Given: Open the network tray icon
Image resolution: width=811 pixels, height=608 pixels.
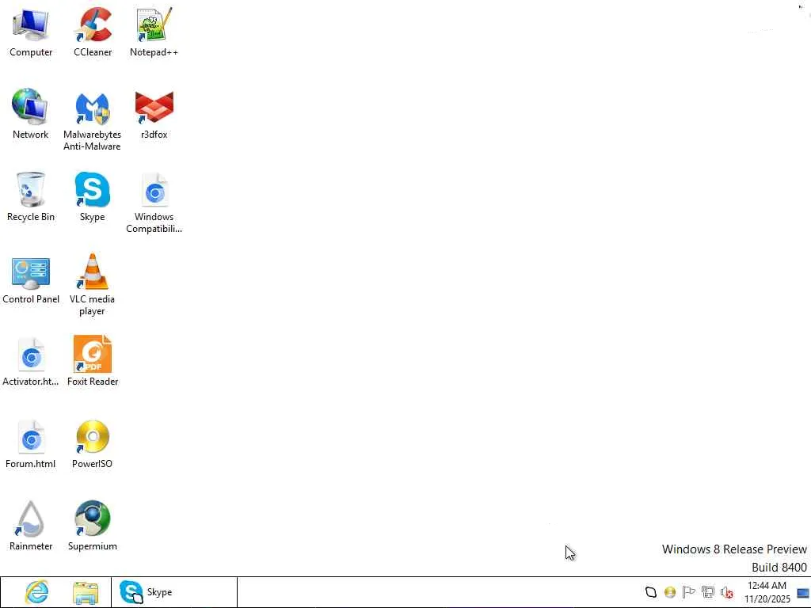Looking at the screenshot, I should (x=708, y=592).
